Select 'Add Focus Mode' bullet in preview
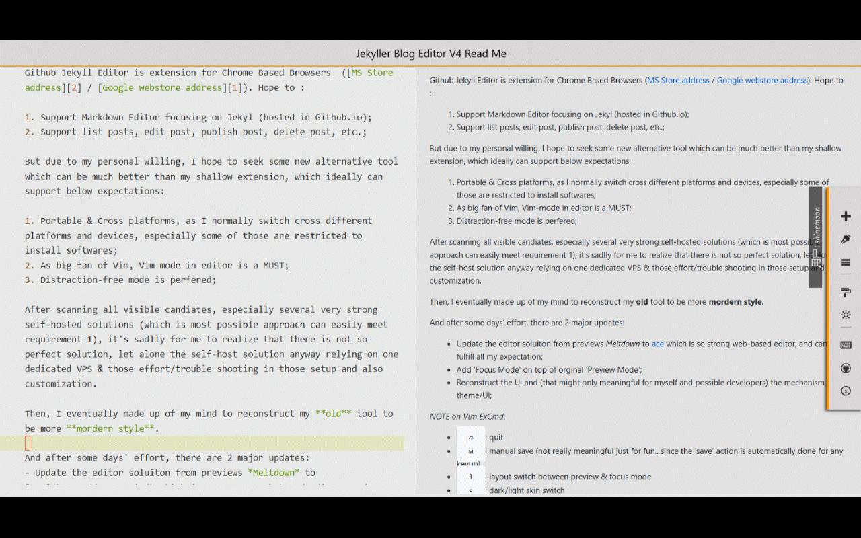The image size is (861, 538). 550,369
